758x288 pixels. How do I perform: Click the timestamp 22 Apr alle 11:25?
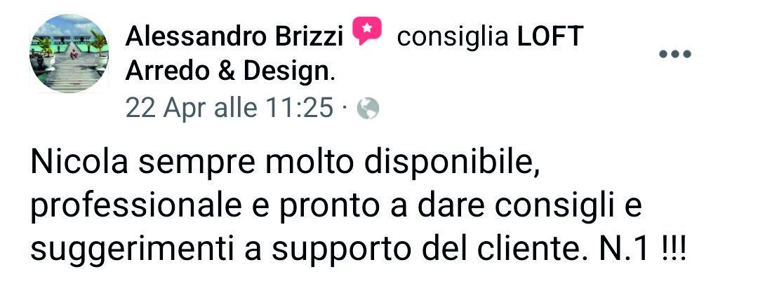point(230,108)
